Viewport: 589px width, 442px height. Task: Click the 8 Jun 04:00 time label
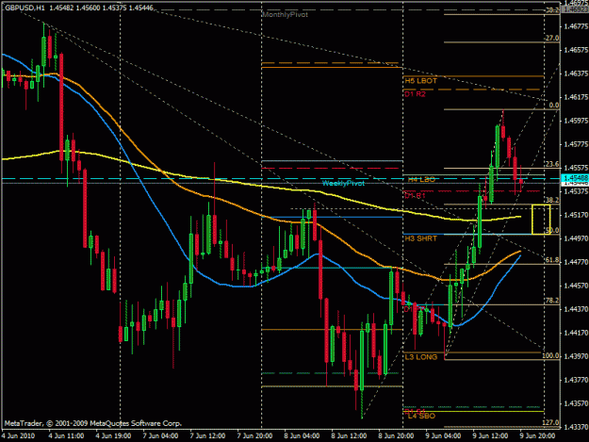click(x=302, y=436)
